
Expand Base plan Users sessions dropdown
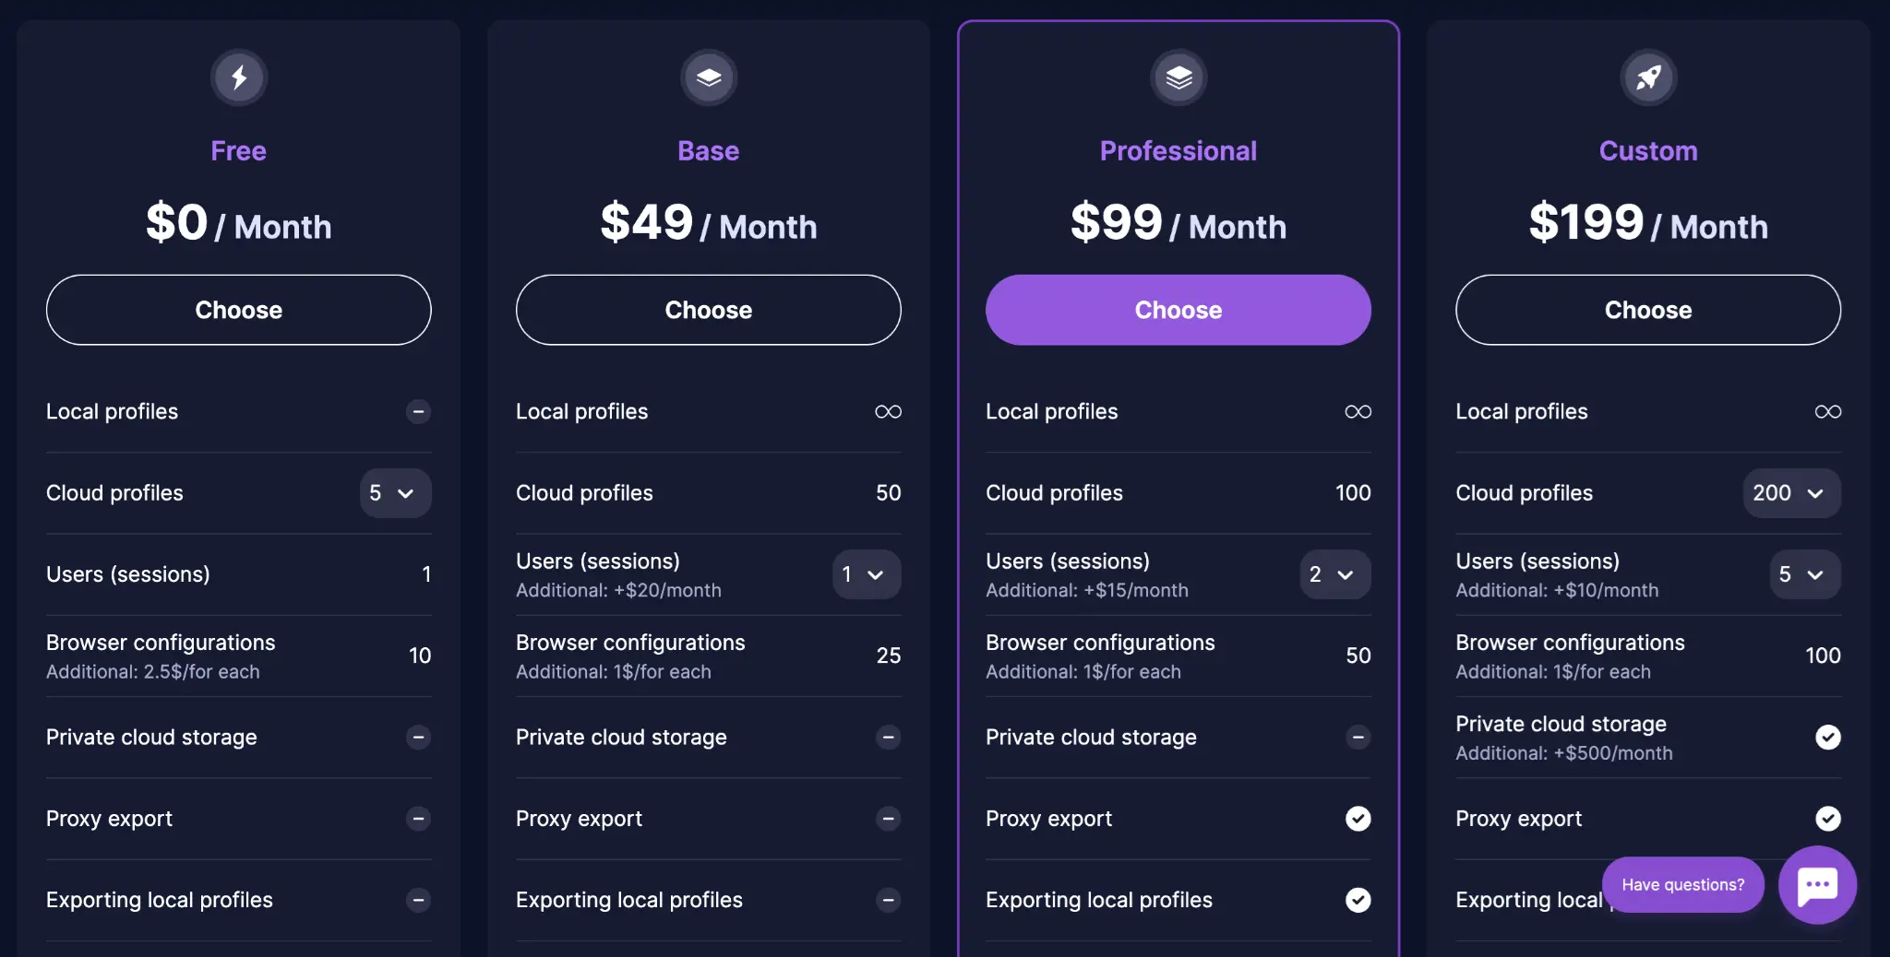866,574
